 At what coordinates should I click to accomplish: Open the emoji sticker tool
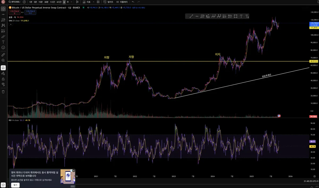point(3,47)
